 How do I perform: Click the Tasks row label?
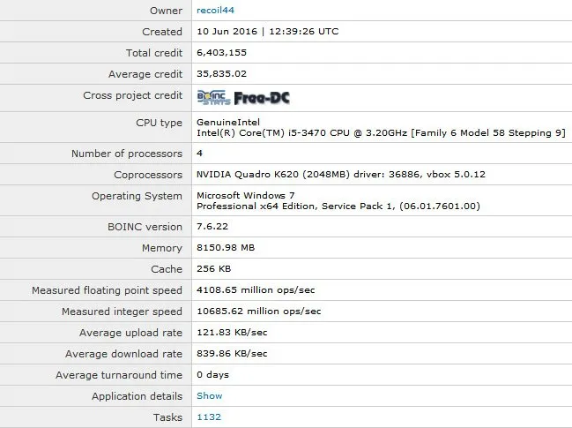point(167,417)
